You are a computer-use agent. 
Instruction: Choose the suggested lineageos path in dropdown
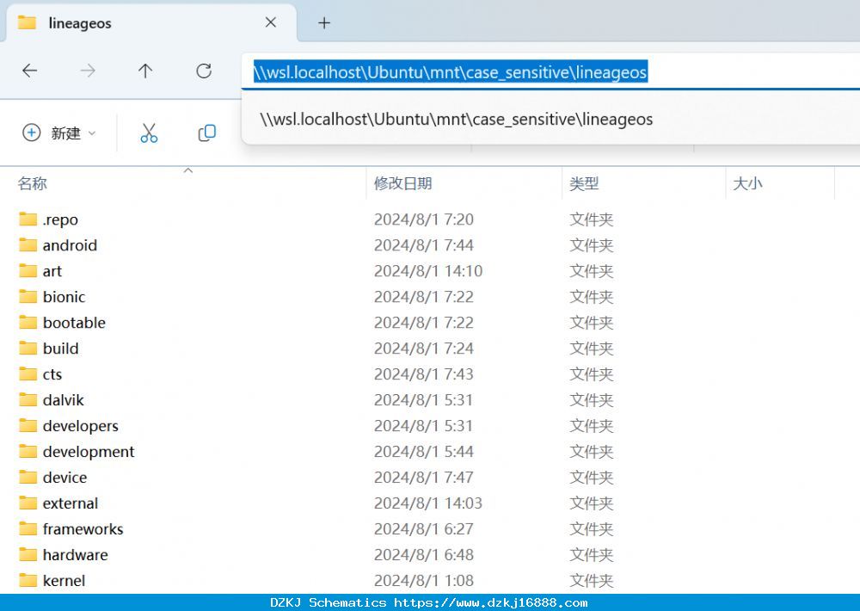(457, 119)
